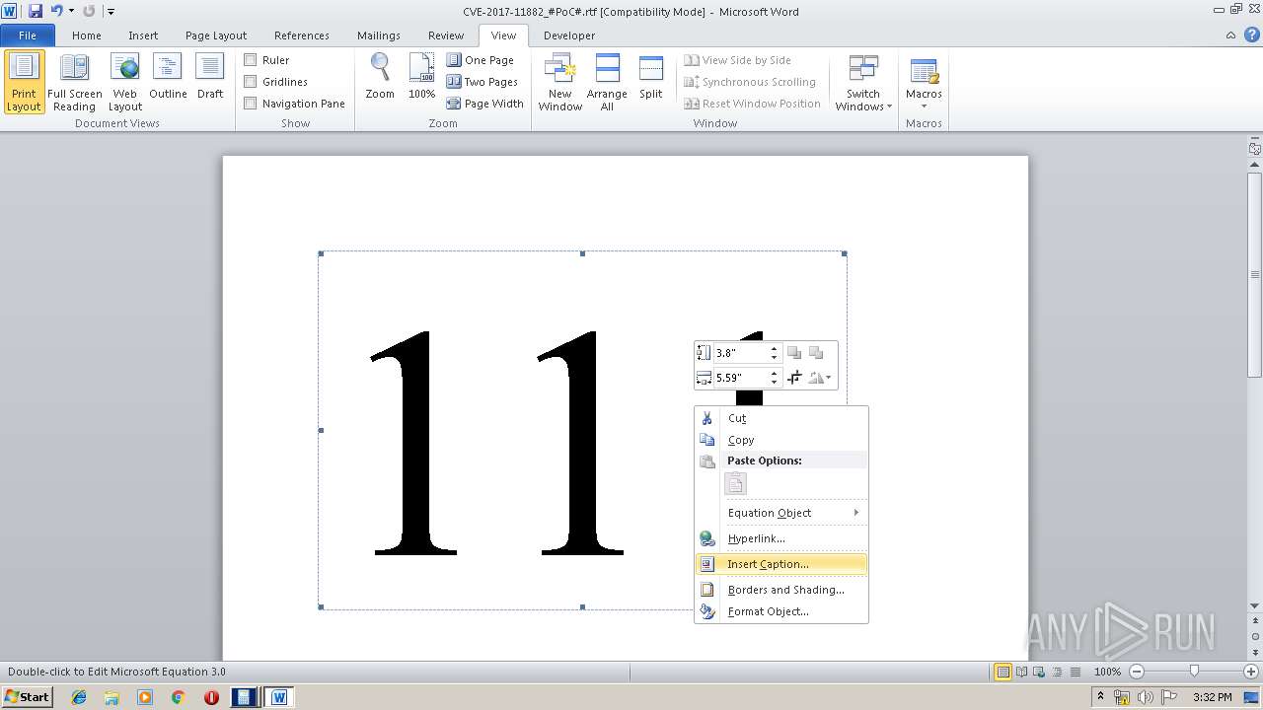Select Two Pages zoom option
This screenshot has height=710, width=1263.
click(483, 82)
